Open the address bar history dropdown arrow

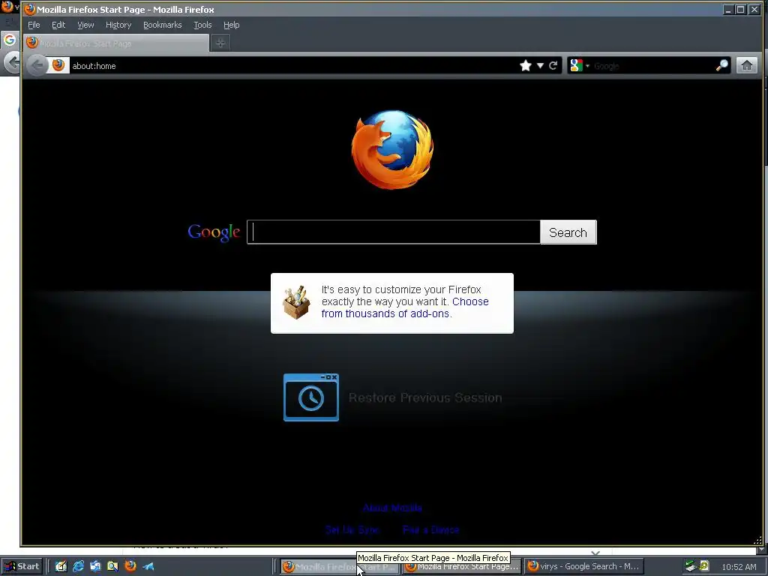pos(540,66)
